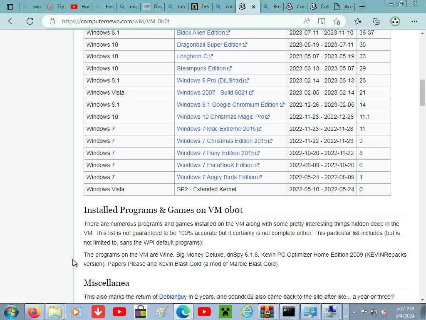Switch to the 'mic' search tab

[129, 7]
